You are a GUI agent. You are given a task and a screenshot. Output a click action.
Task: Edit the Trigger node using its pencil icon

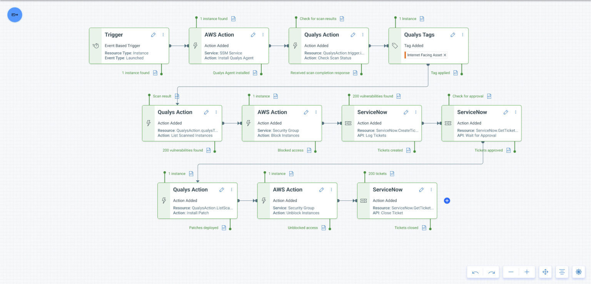153,35
